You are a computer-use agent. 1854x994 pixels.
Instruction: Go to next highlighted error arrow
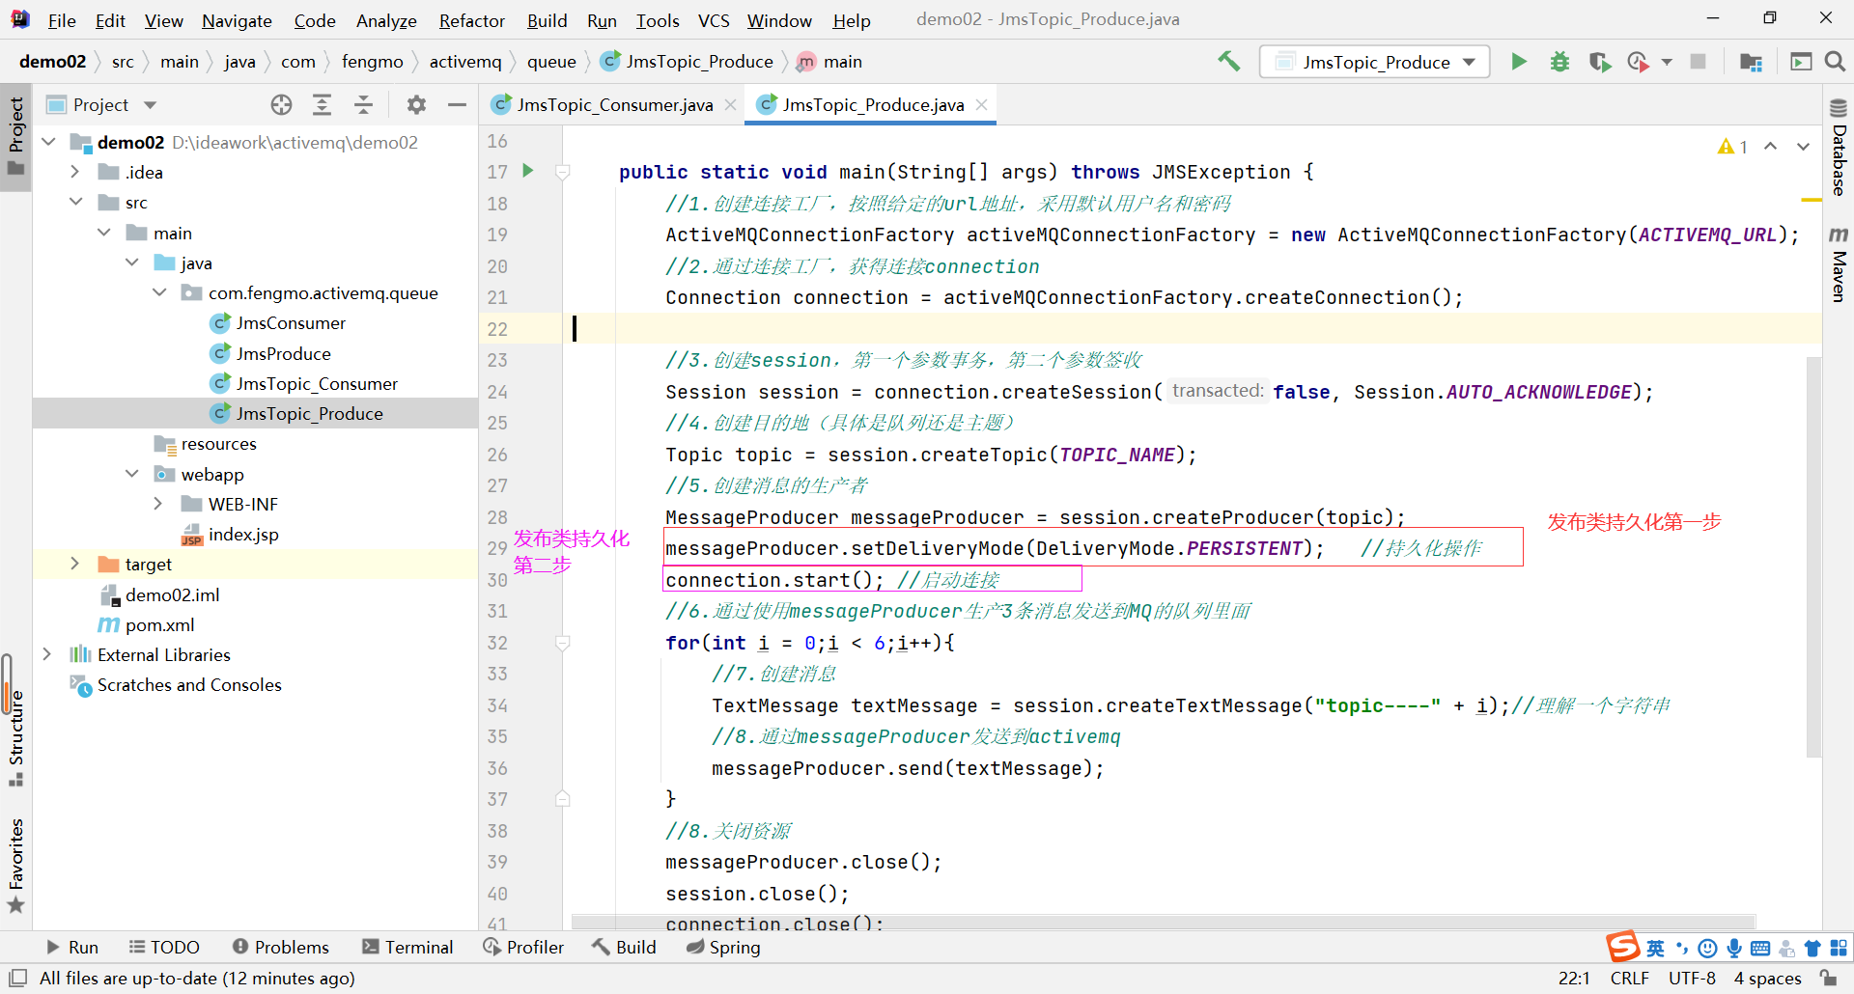[1803, 147]
